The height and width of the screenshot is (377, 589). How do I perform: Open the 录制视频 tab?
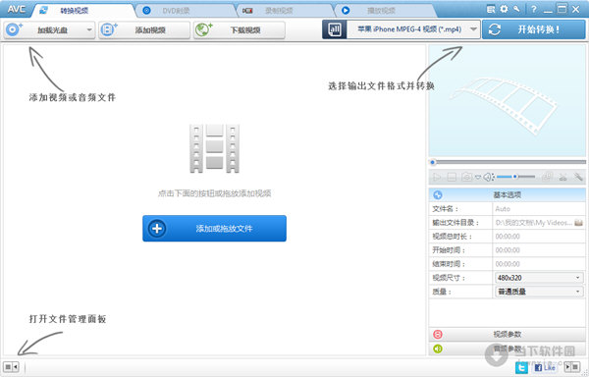coord(286,10)
